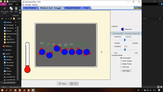Screen dimensions: 163x92
Task: Click the Java app taskbar icon
Action: [33, 90]
